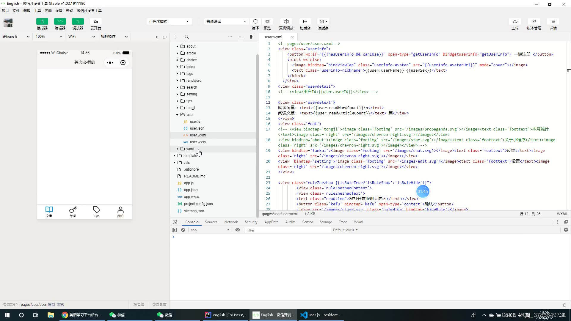
Task: Open the 清缓存 clear cache icon
Action: 323,21
